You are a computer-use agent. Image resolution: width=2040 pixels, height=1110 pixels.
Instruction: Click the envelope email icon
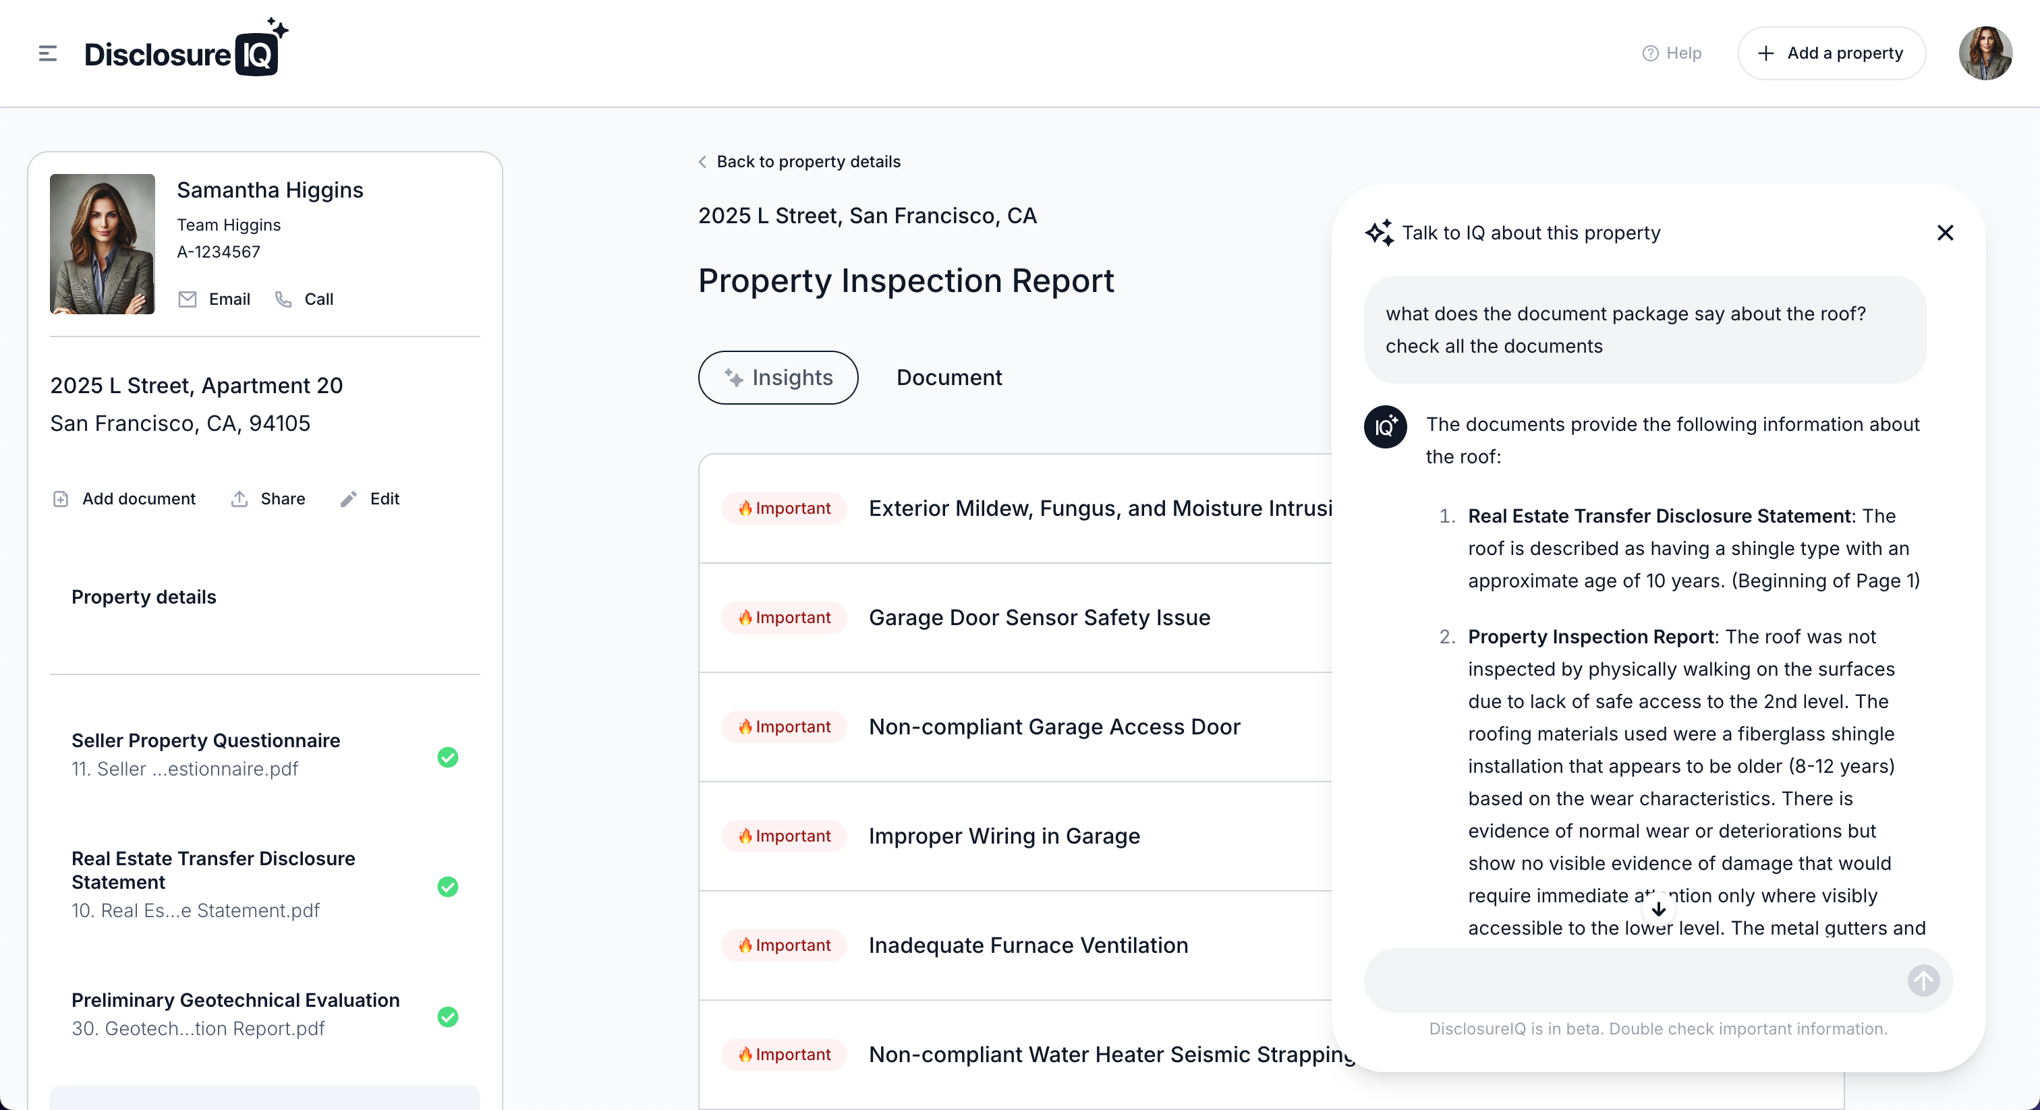tap(187, 299)
